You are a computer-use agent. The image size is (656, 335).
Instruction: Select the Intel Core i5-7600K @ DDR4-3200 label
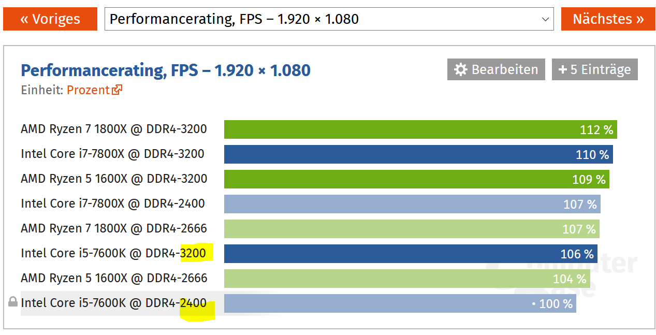[x=113, y=253]
